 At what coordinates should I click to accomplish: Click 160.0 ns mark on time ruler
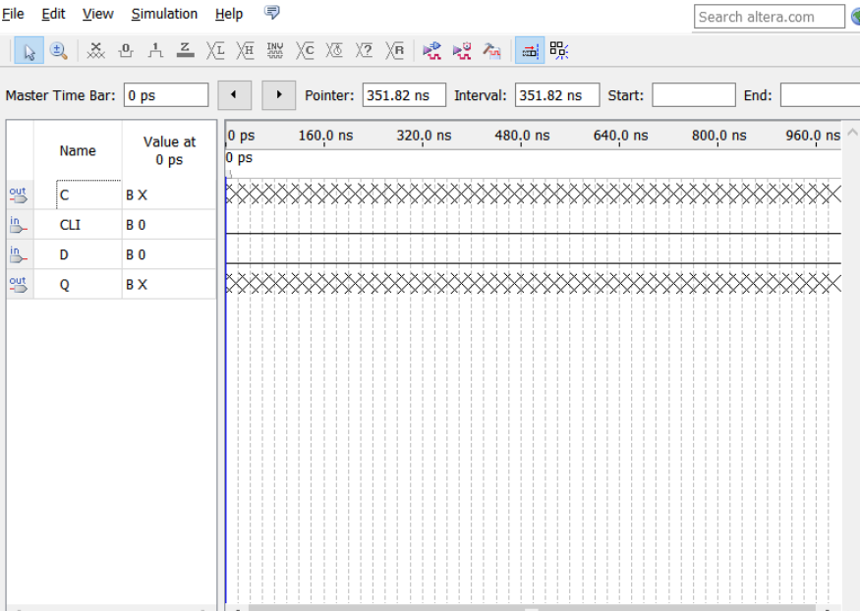[325, 136]
